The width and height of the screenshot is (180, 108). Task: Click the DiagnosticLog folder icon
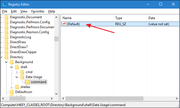click(6, 37)
